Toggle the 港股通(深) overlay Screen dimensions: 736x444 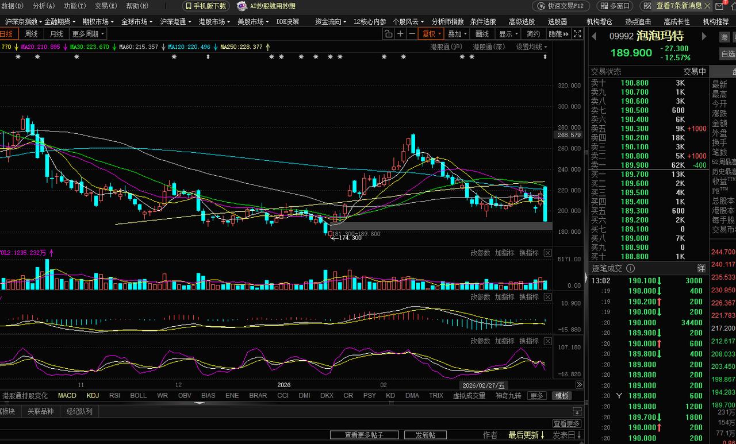click(489, 47)
